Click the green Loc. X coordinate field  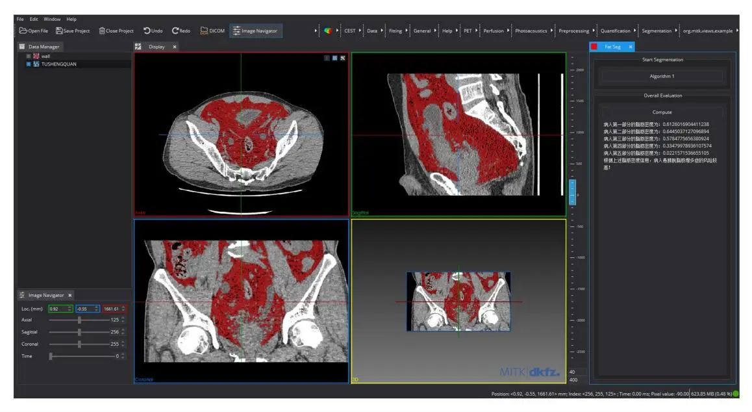coord(57,309)
